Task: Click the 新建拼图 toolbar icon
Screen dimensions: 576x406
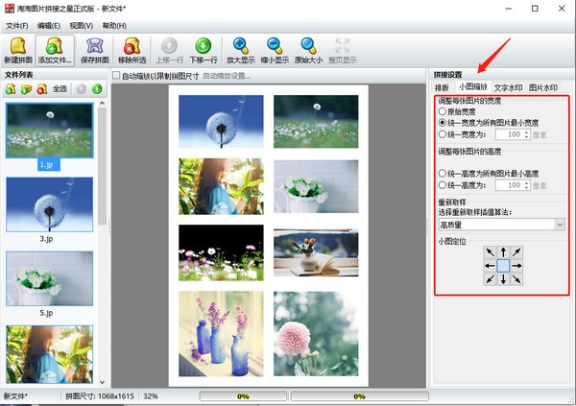Action: [17, 50]
